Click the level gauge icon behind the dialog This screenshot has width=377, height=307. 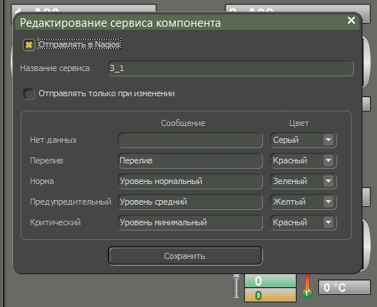point(236,286)
